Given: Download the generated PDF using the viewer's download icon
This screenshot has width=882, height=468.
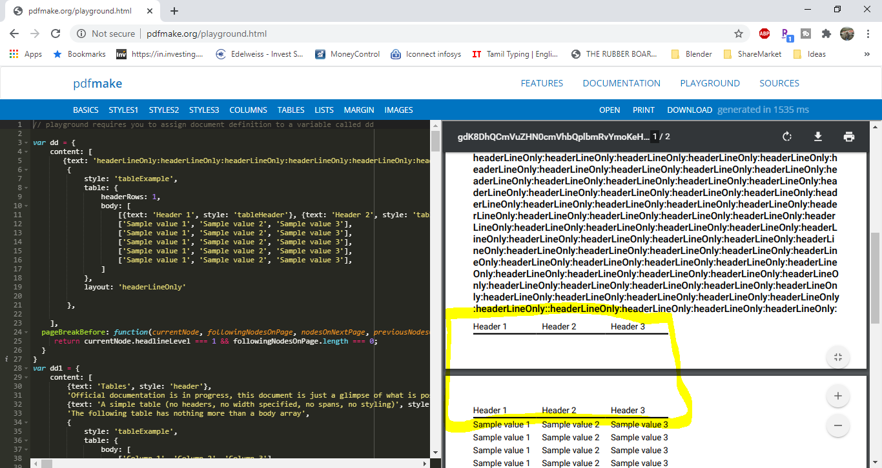Looking at the screenshot, I should tap(817, 137).
